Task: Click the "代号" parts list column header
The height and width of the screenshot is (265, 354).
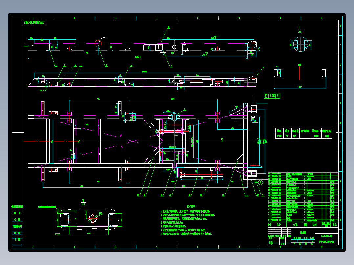Action: tap(279, 225)
